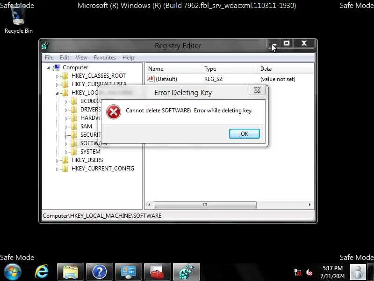This screenshot has height=281, width=374.
Task: Open the File menu in Registry Editor
Action: coord(49,58)
